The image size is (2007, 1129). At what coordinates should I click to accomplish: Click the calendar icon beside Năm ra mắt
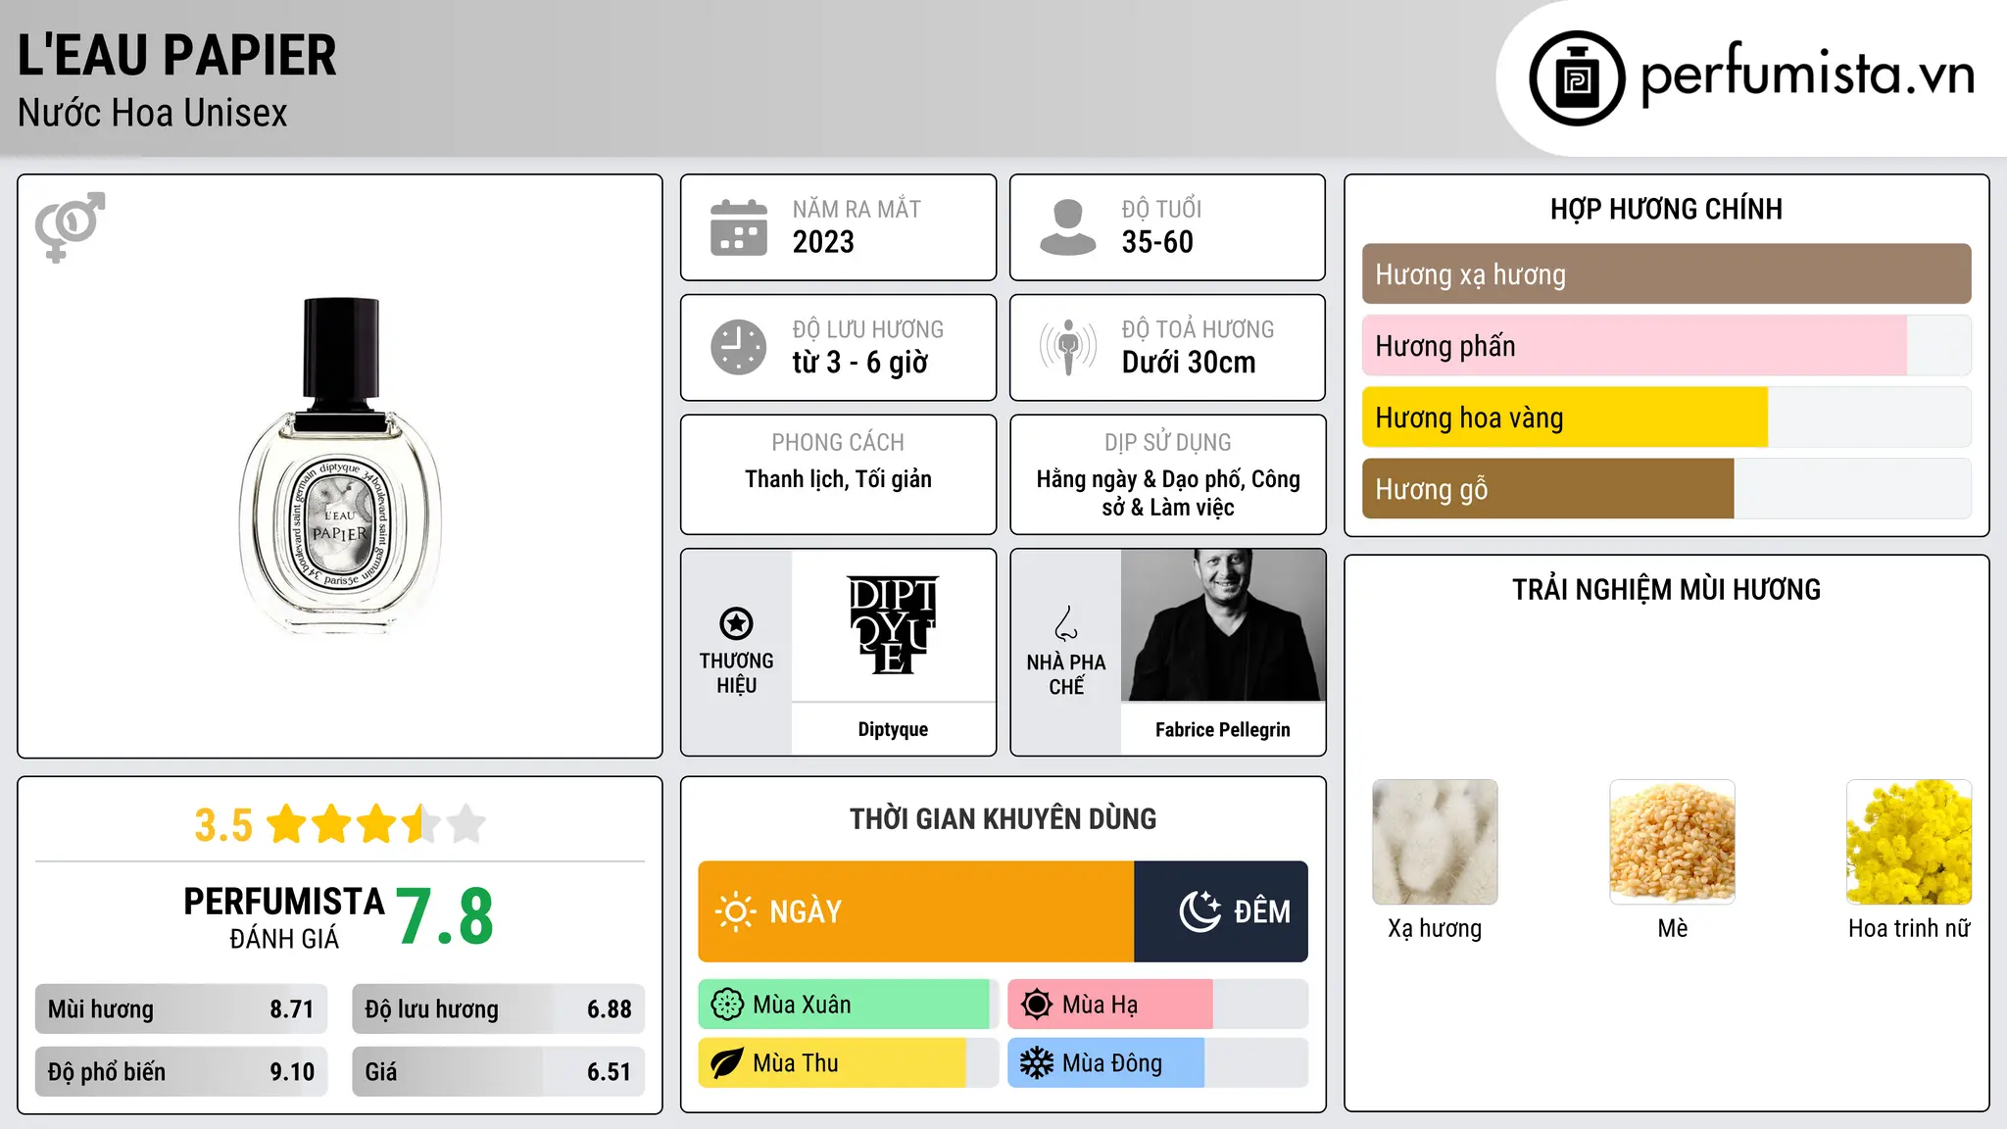[739, 227]
